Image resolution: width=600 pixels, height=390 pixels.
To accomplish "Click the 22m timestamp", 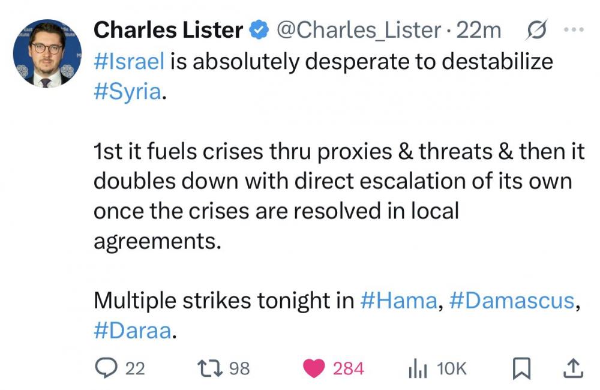I will pos(479,30).
